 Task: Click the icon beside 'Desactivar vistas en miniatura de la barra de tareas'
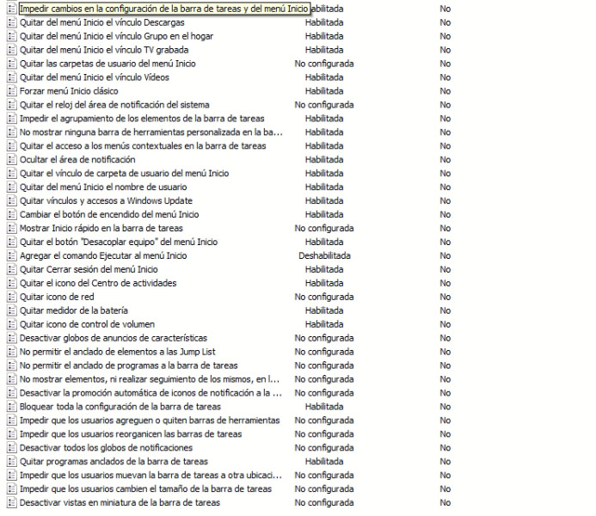pos(12,503)
